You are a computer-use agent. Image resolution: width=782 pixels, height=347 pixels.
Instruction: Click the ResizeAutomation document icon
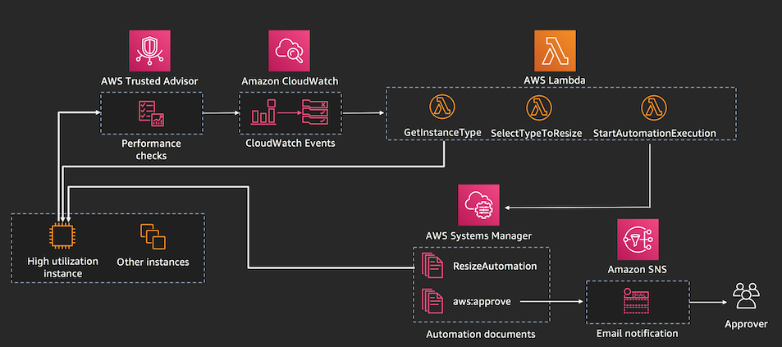432,265
